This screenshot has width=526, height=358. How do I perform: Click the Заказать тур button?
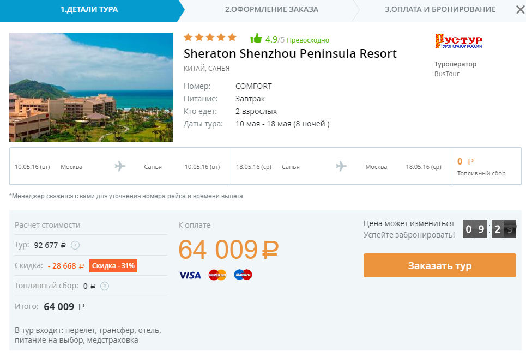(x=440, y=265)
